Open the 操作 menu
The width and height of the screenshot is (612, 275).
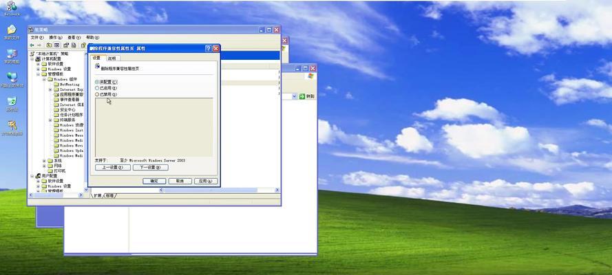tap(56, 37)
